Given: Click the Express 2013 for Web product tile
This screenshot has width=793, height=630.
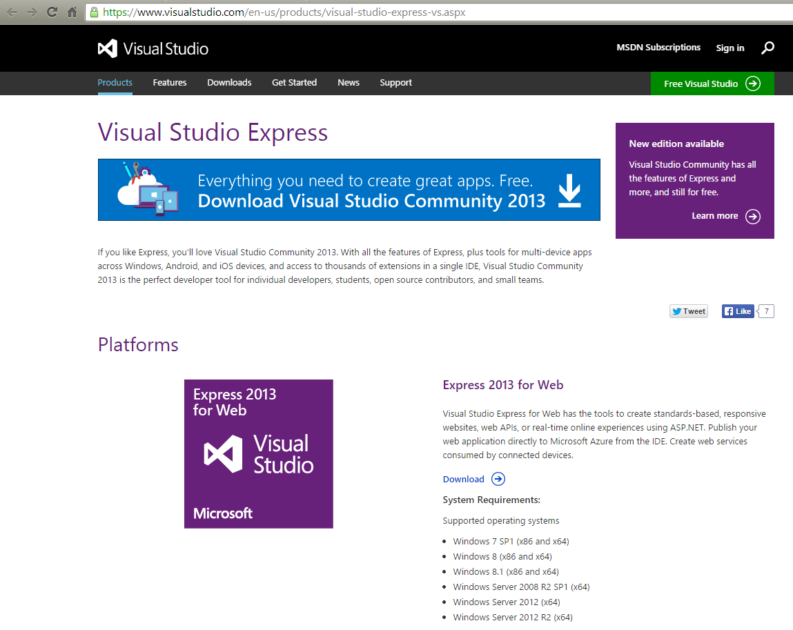Looking at the screenshot, I should coord(258,454).
